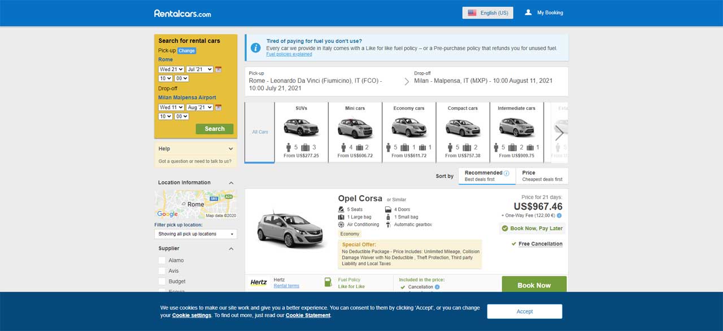
Task: Tick the Alamo supplier checkbox
Action: coord(162,260)
